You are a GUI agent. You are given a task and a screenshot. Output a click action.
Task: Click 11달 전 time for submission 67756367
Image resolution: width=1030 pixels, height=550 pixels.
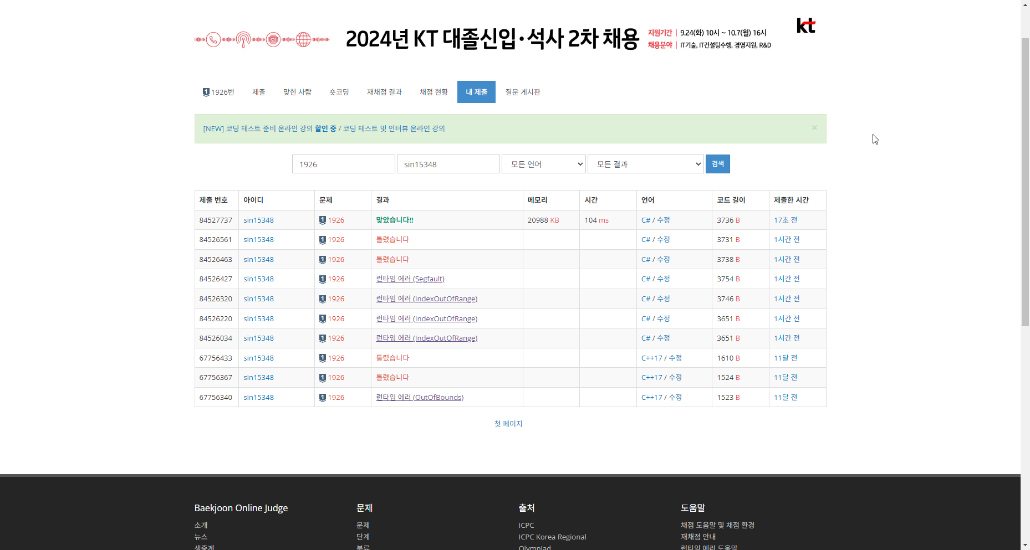(786, 378)
